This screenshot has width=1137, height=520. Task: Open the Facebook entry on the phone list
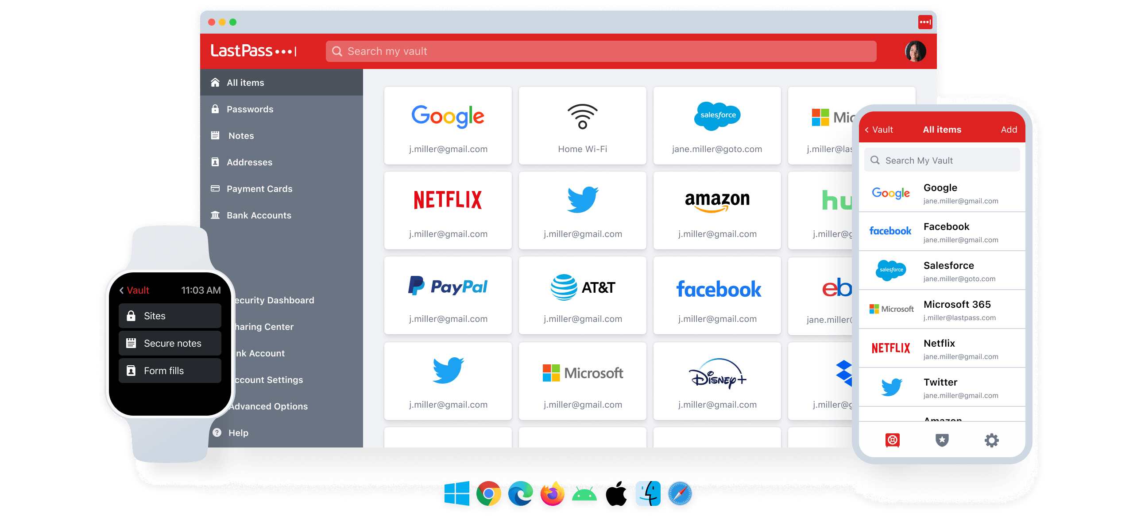[x=942, y=232]
